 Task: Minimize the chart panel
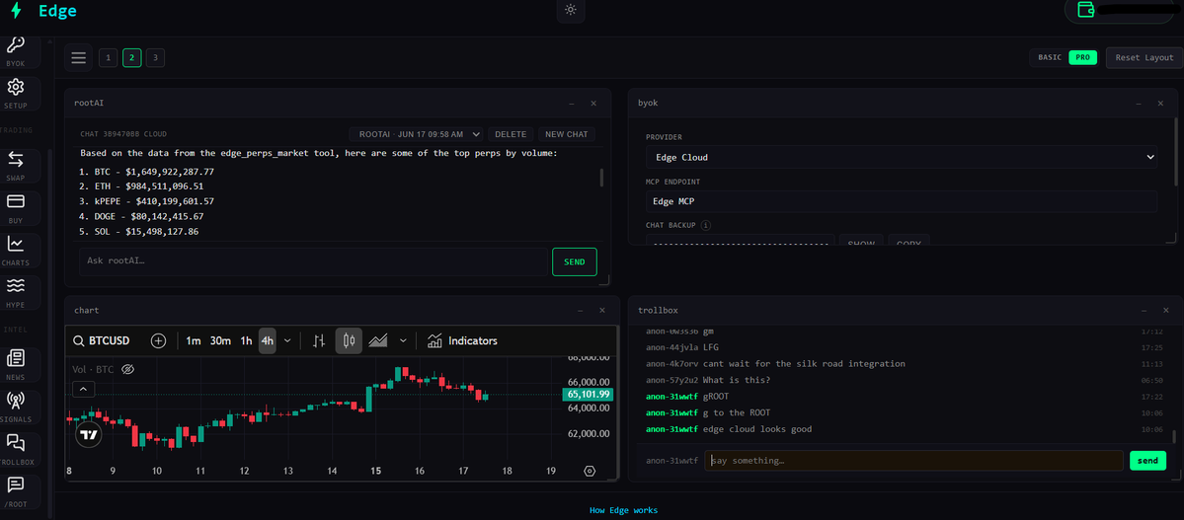pyautogui.click(x=580, y=310)
